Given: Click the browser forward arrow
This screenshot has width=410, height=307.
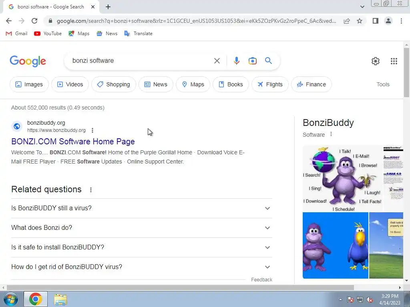Looking at the screenshot, I should pyautogui.click(x=22, y=21).
